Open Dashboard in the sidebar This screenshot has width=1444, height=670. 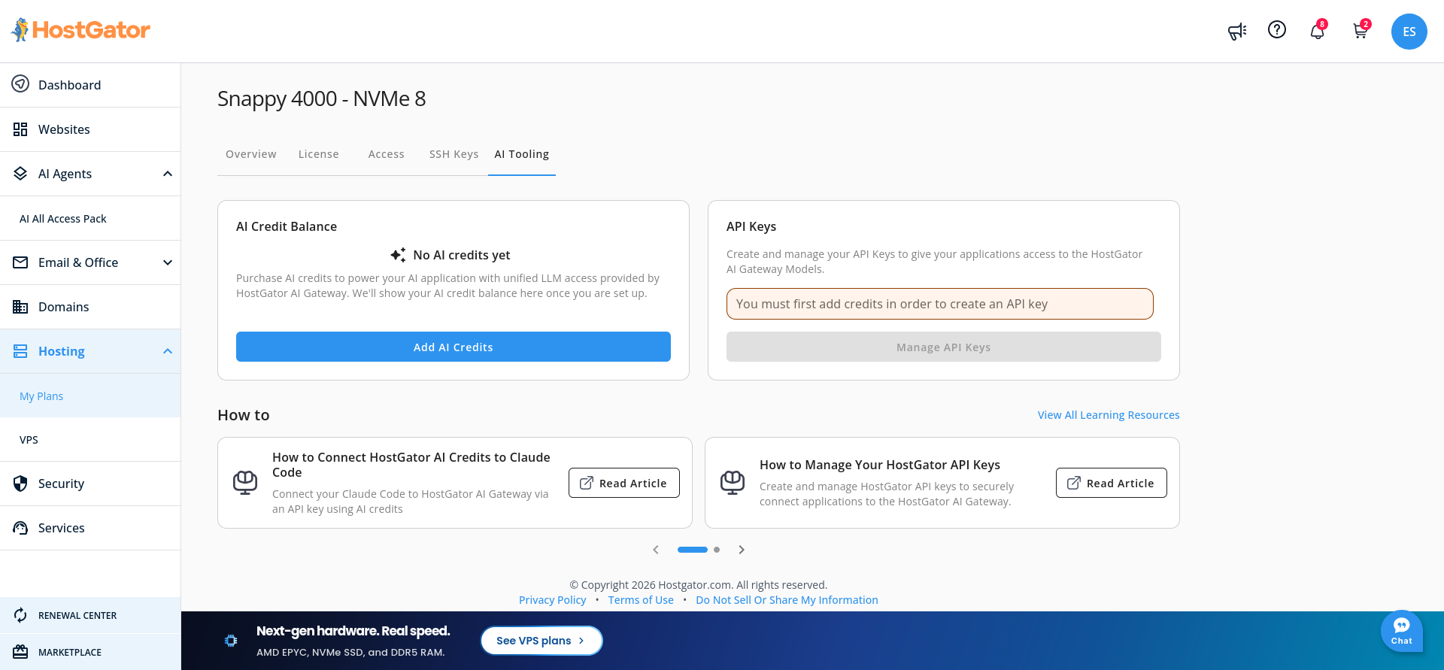(90, 85)
